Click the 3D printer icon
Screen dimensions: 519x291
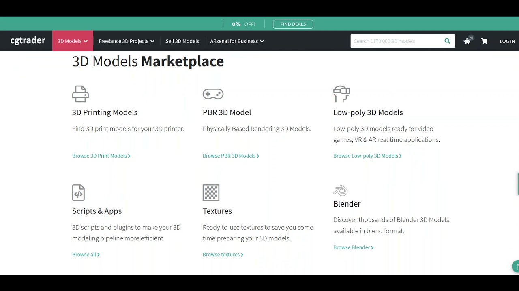point(80,94)
